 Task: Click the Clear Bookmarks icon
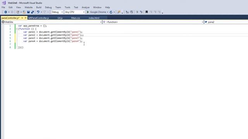click(159, 12)
